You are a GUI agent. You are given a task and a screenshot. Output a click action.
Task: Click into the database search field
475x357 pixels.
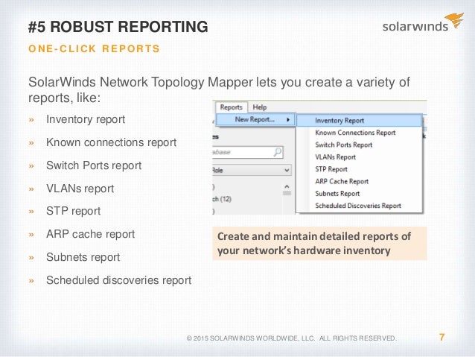[247, 152]
